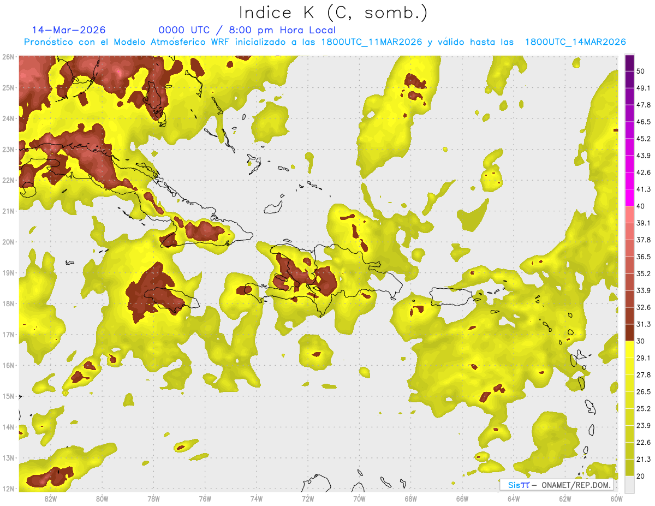Click the '23.9' colorbar value

[x=644, y=425]
